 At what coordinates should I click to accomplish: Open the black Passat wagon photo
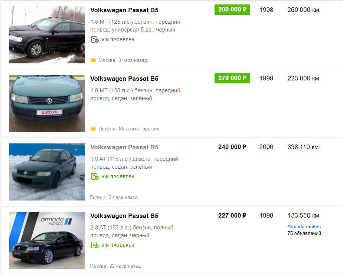pyautogui.click(x=47, y=35)
